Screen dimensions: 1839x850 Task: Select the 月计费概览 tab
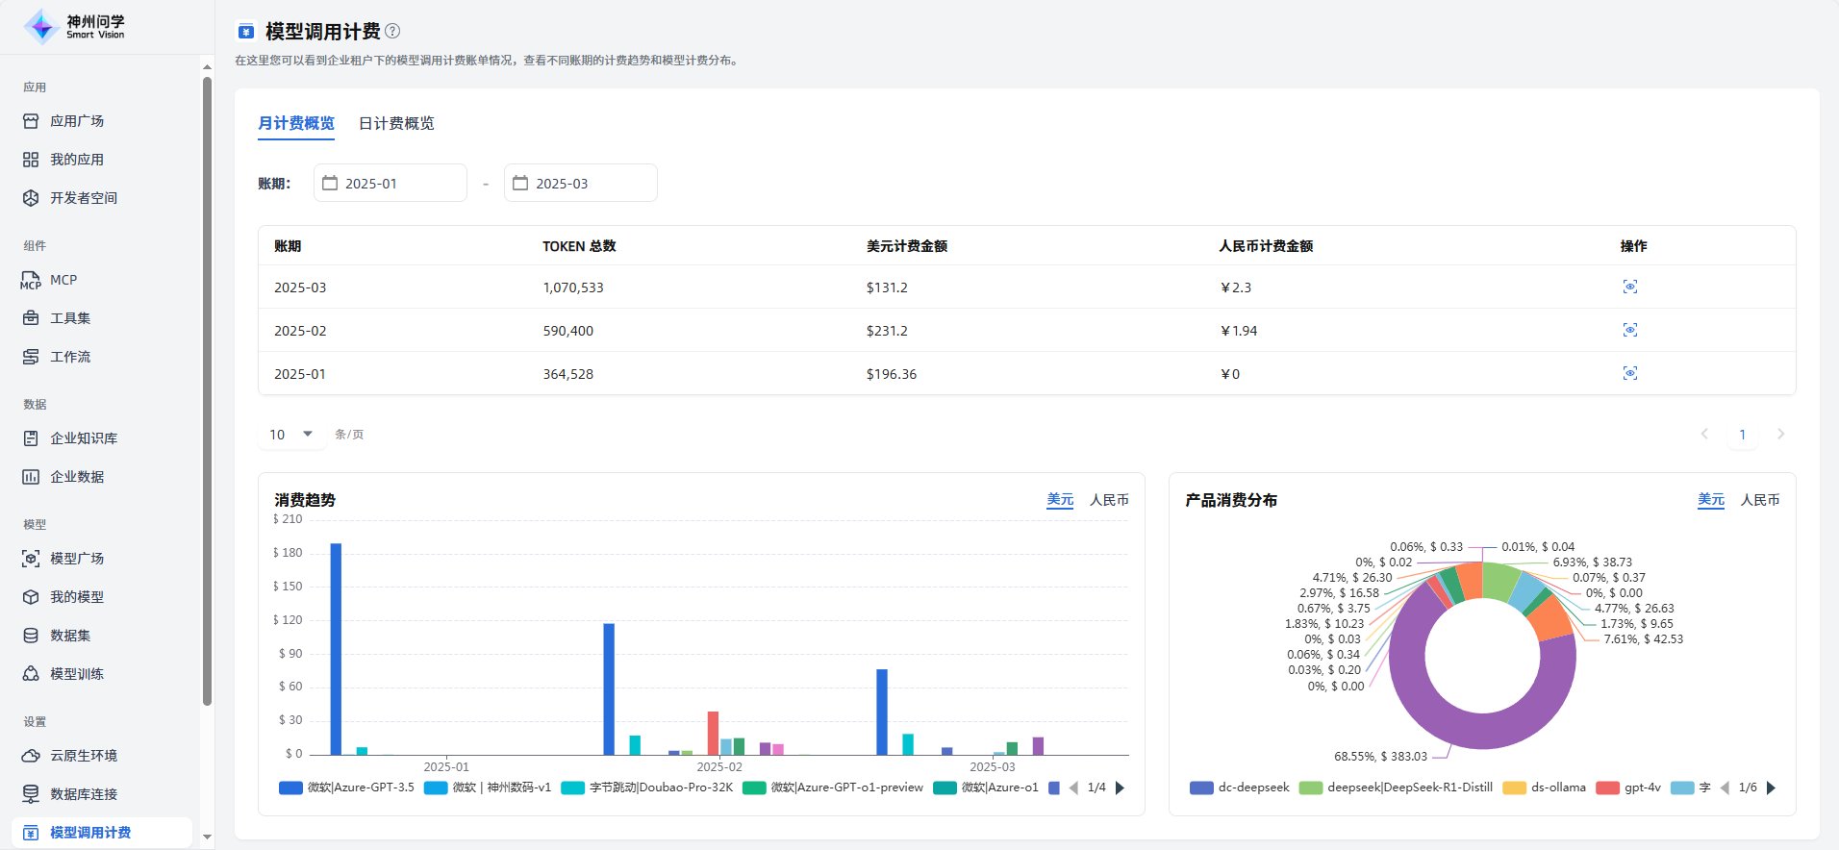point(296,123)
